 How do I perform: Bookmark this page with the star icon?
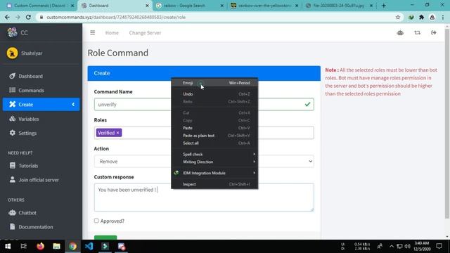398,17
